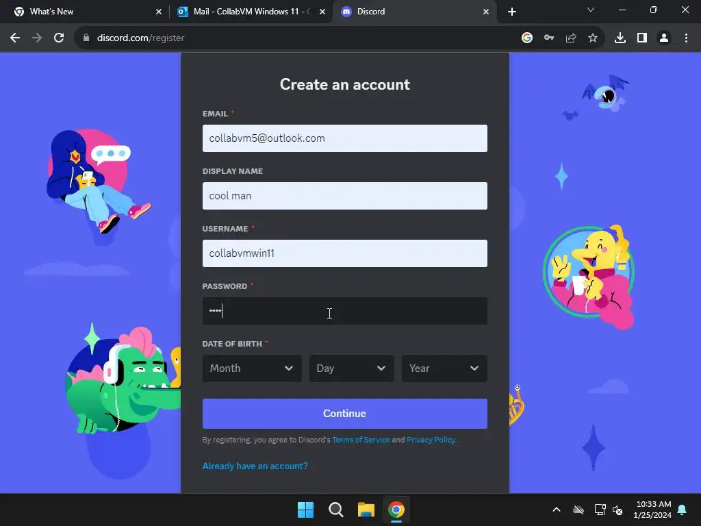The width and height of the screenshot is (701, 526).
Task: Minimize the Chrome window
Action: click(x=622, y=10)
